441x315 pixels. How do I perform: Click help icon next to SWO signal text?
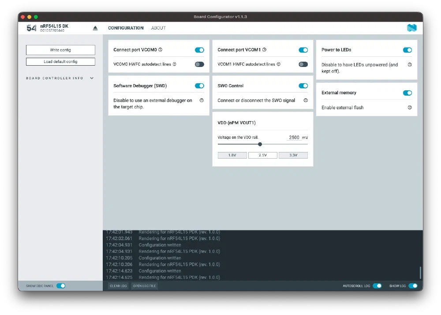[306, 100]
